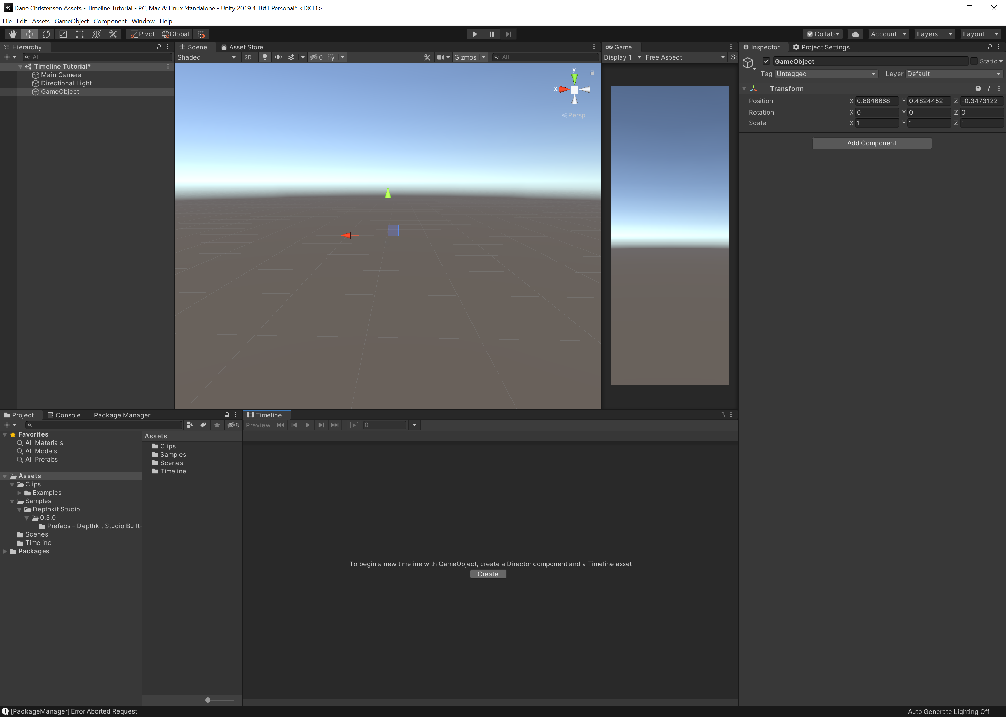This screenshot has width=1006, height=717.
Task: Select the Rect transform tool
Action: point(79,34)
